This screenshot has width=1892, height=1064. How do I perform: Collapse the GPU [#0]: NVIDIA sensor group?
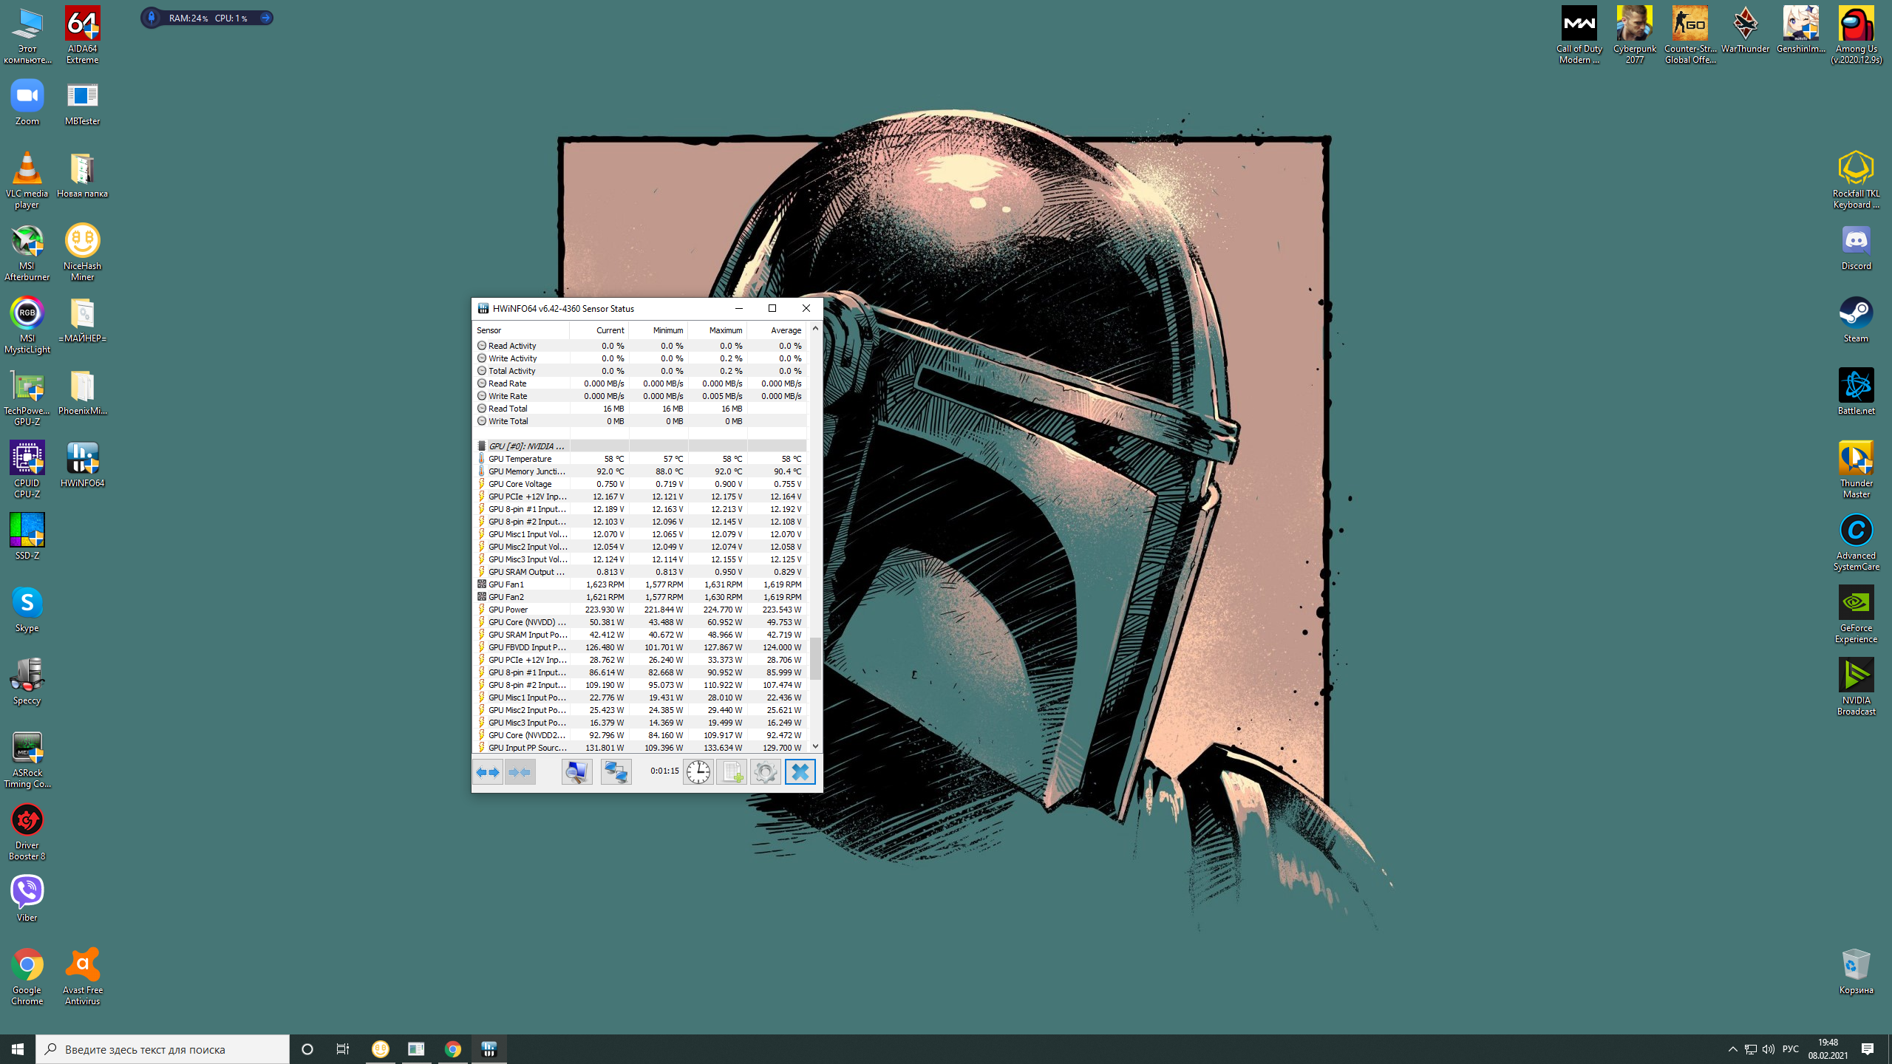(525, 446)
